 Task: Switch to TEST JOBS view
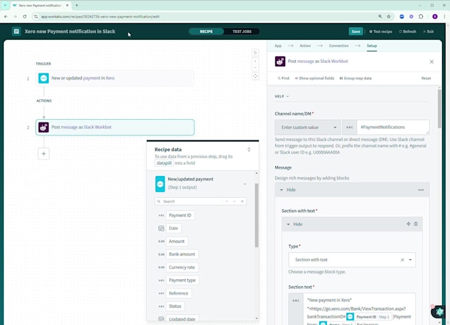[242, 32]
